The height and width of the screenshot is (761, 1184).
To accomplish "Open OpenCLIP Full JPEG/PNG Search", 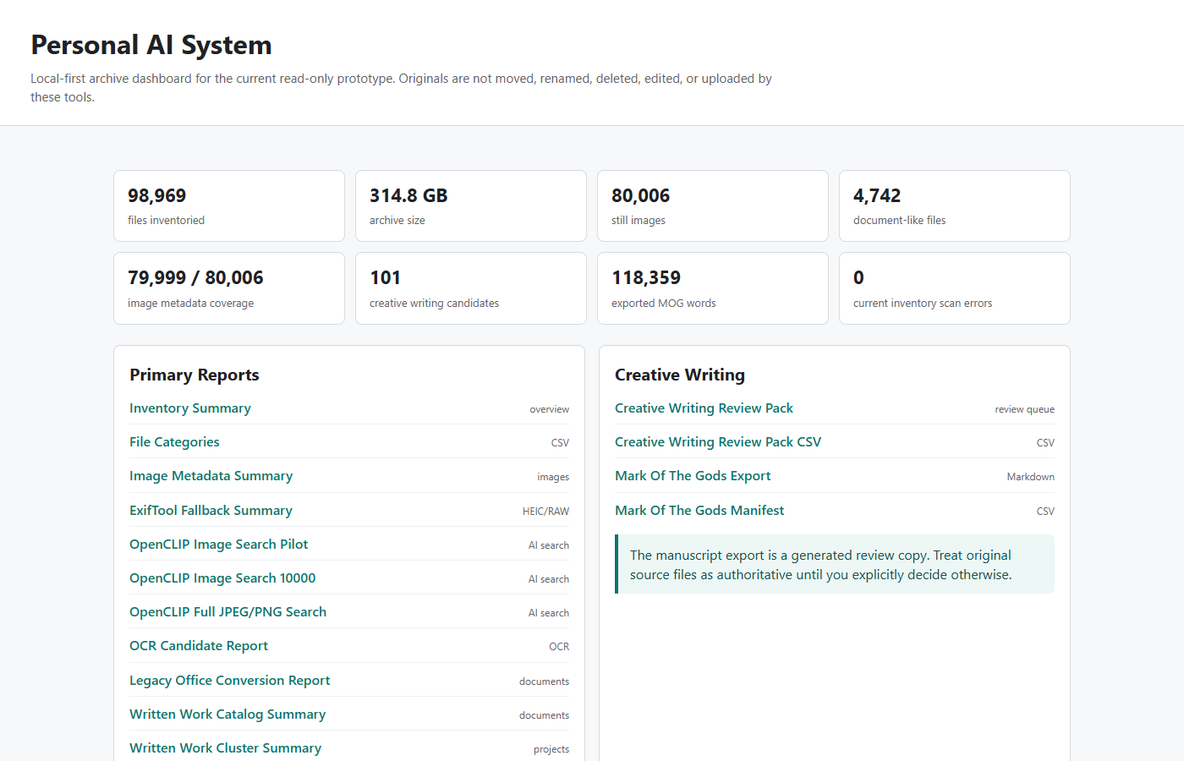I will [227, 612].
